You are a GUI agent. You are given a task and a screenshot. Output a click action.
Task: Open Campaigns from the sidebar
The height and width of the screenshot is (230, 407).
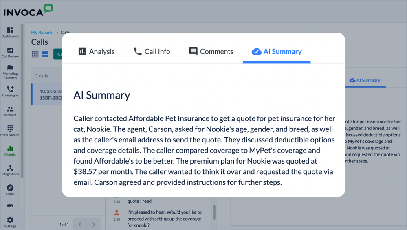(10, 91)
